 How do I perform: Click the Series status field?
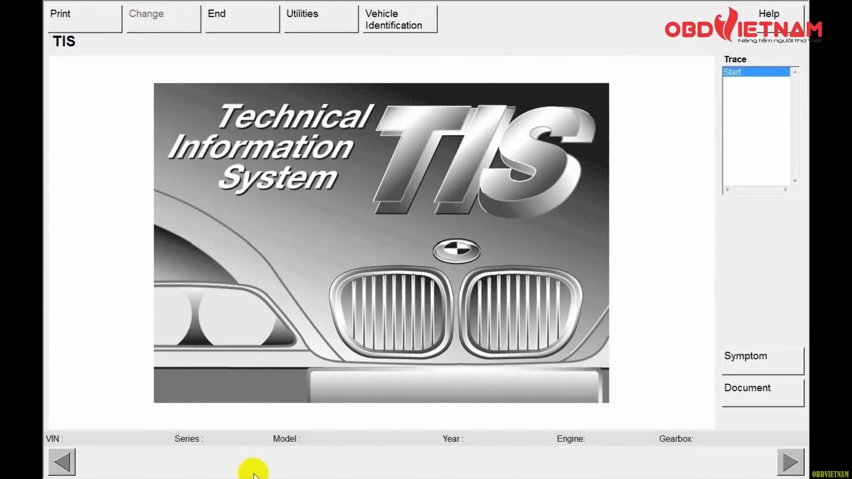(x=189, y=439)
